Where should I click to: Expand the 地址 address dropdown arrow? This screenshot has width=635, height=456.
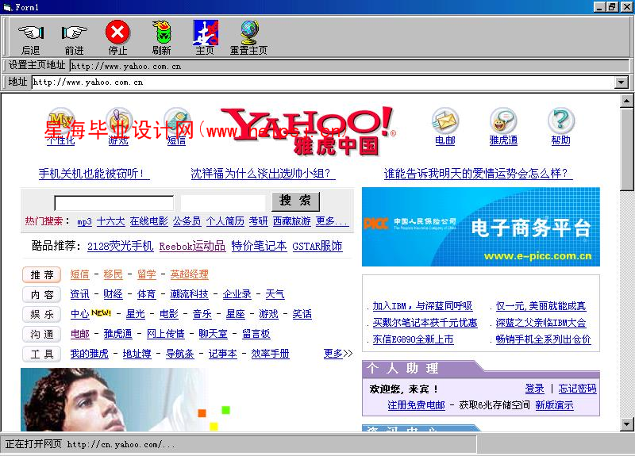pyautogui.click(x=622, y=82)
